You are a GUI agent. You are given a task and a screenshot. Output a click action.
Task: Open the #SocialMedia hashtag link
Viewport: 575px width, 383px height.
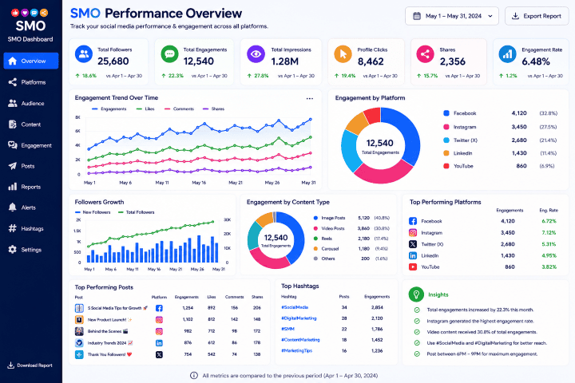(x=295, y=307)
